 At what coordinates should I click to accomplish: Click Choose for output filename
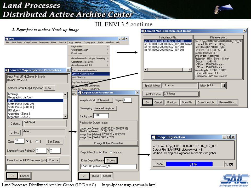pyautogui.click(x=111, y=160)
